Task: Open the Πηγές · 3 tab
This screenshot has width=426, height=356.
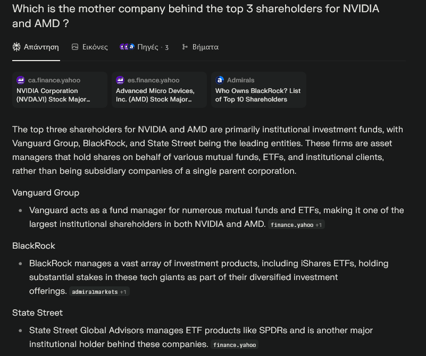Action: click(x=152, y=47)
